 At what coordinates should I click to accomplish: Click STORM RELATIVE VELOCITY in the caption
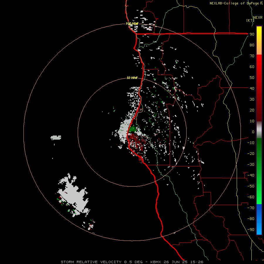(91, 262)
